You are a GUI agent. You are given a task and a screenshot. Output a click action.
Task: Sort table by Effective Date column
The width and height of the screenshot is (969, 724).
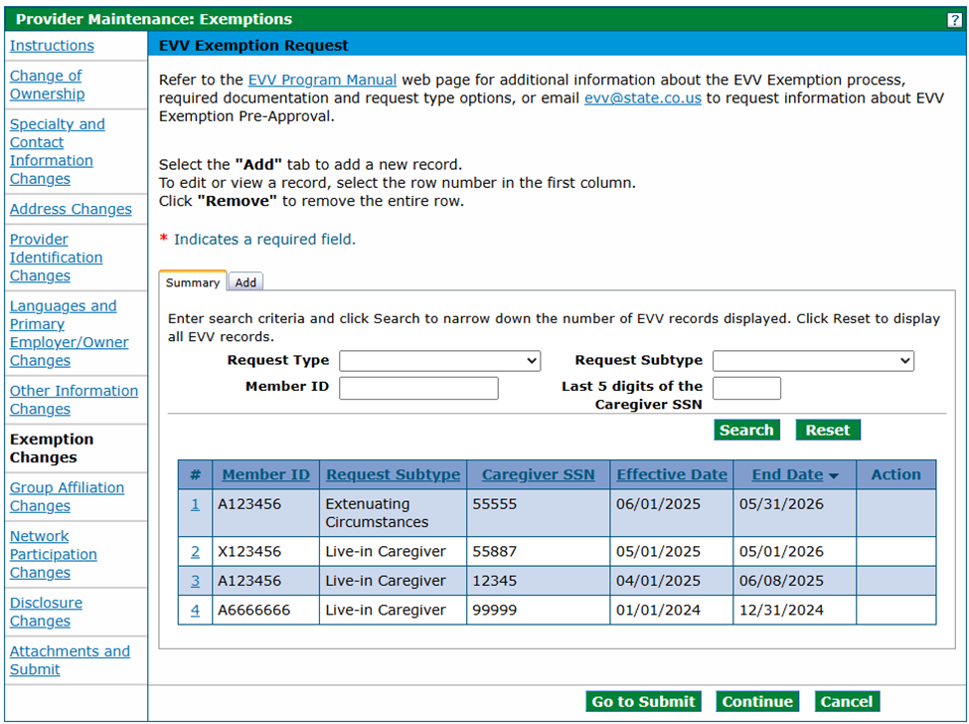pos(672,474)
